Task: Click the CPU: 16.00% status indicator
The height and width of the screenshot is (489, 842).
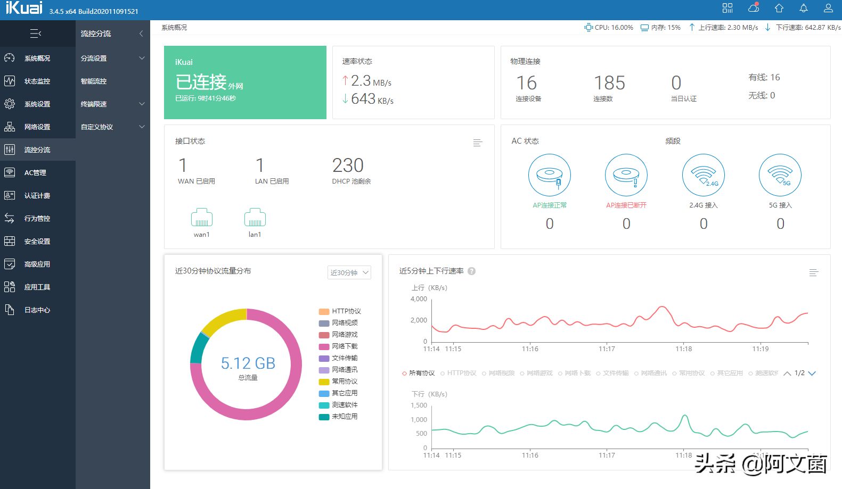Action: [x=609, y=27]
